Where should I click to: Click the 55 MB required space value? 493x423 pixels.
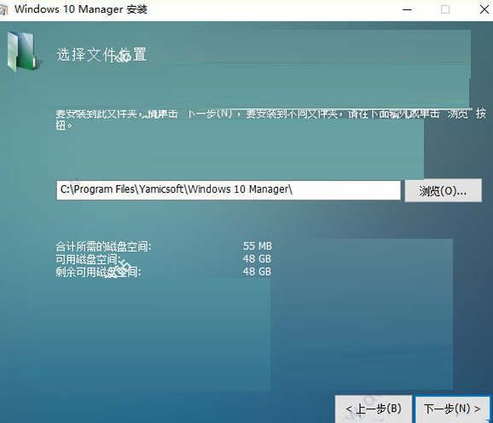click(x=258, y=246)
